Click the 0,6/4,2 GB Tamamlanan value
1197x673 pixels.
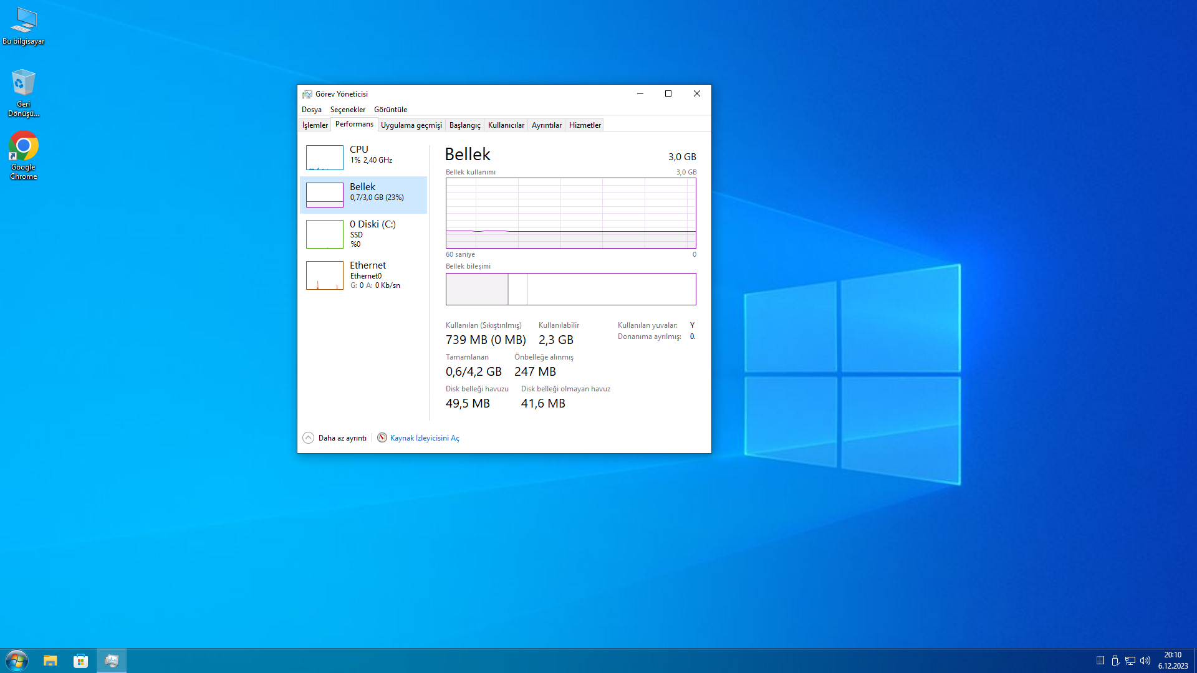pyautogui.click(x=474, y=372)
